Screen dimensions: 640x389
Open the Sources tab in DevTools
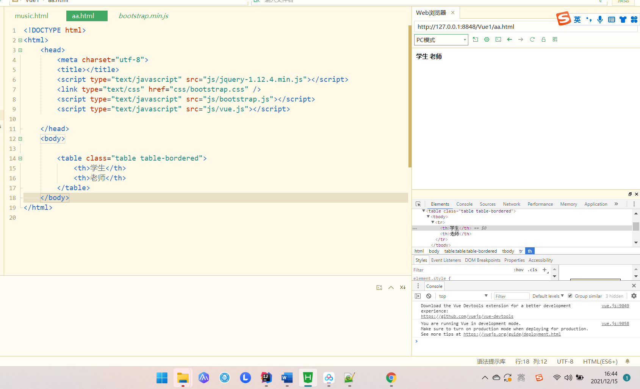pos(487,204)
